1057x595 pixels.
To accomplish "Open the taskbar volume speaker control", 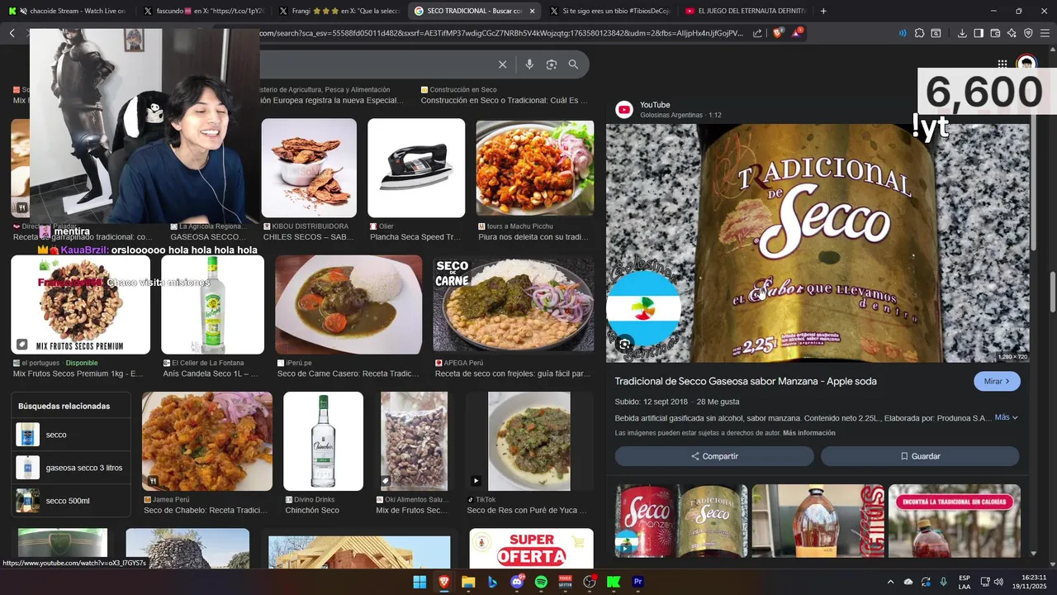I will [x=998, y=582].
